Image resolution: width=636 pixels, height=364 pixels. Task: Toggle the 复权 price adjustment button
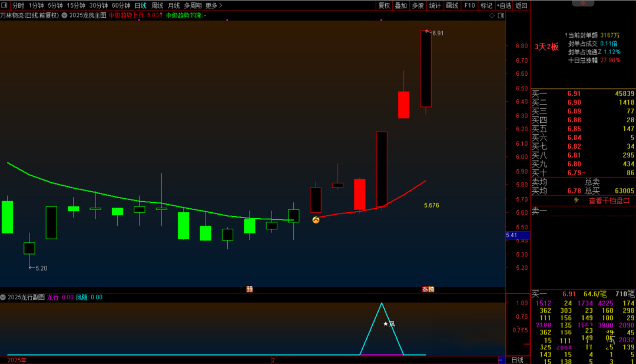[x=384, y=5]
